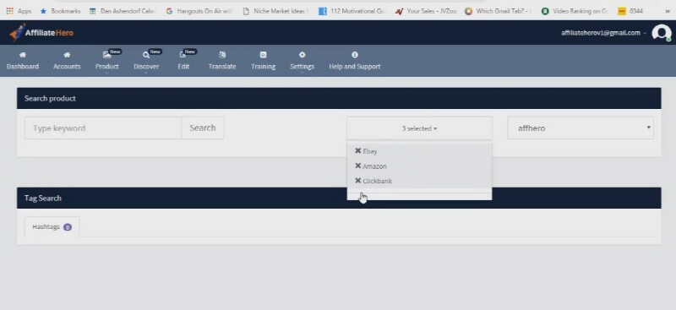This screenshot has width=676, height=310.
Task: Click the AffiliateHero logo
Action: (41, 32)
